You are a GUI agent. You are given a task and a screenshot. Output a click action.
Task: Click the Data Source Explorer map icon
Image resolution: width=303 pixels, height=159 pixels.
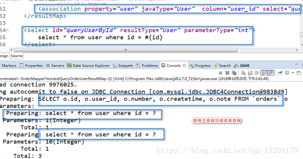point(69,66)
